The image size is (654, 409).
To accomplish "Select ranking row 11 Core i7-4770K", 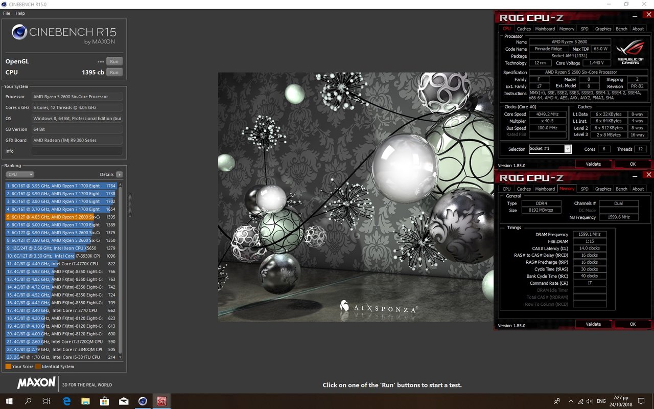I will click(x=61, y=264).
